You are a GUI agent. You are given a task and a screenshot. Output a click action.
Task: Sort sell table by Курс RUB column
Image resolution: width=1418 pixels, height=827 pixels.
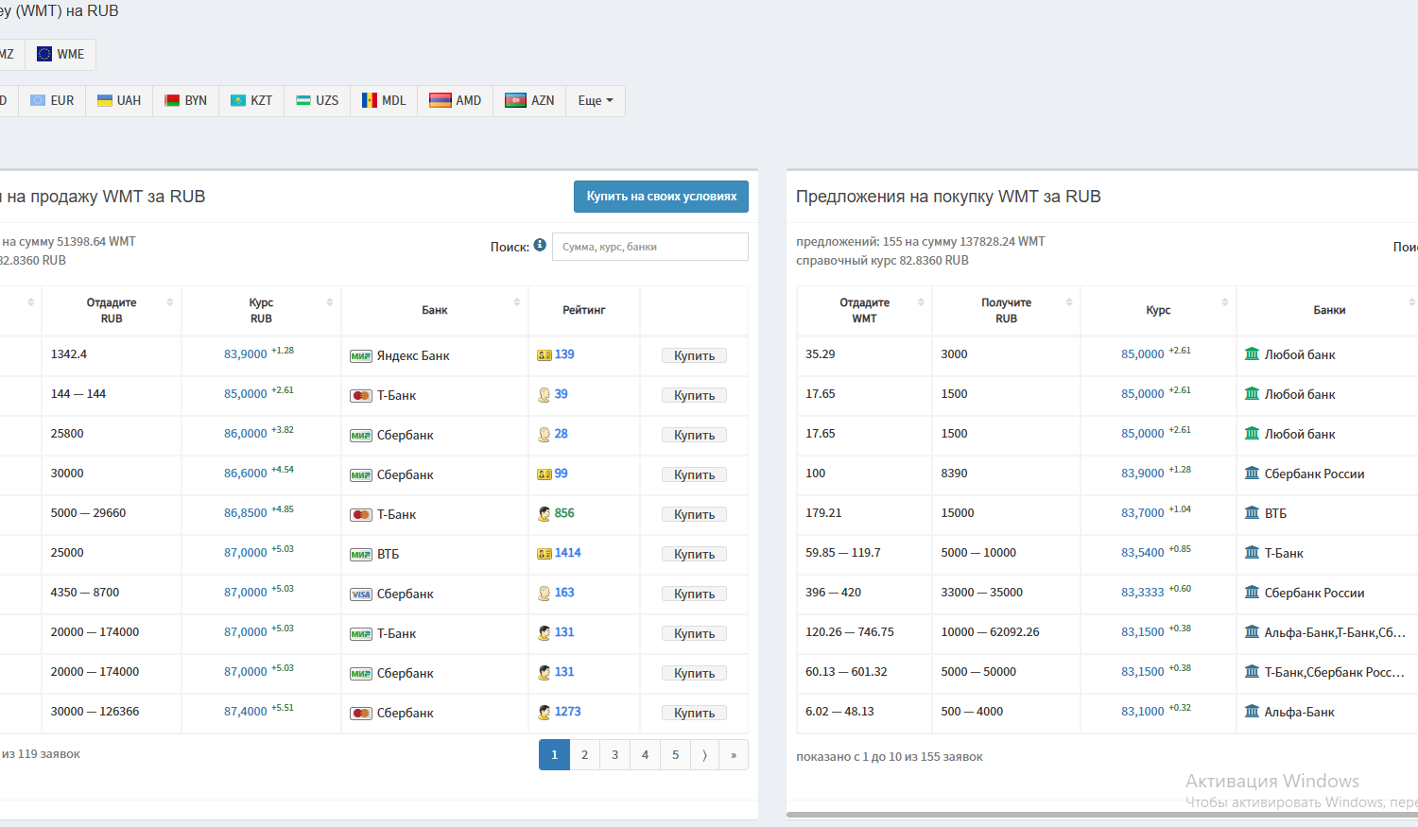[261, 310]
